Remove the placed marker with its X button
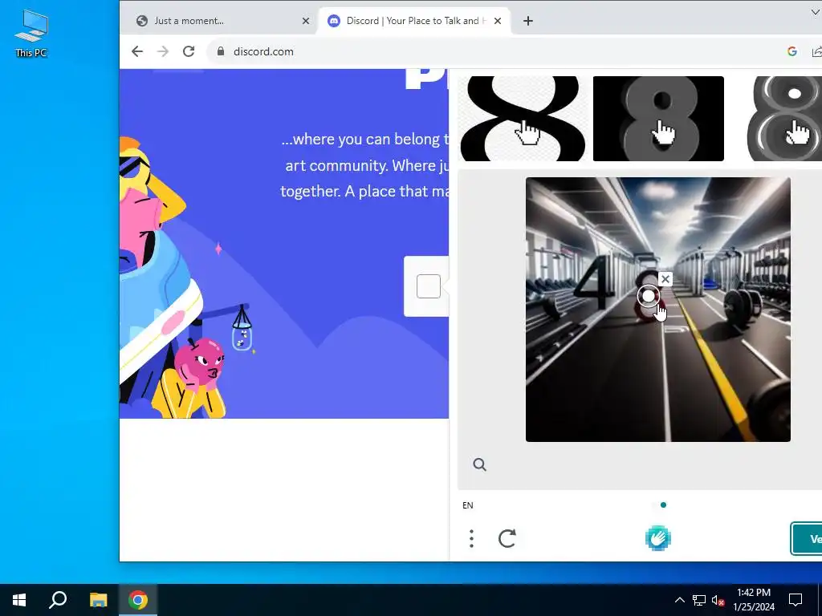The height and width of the screenshot is (616, 822). (x=665, y=279)
